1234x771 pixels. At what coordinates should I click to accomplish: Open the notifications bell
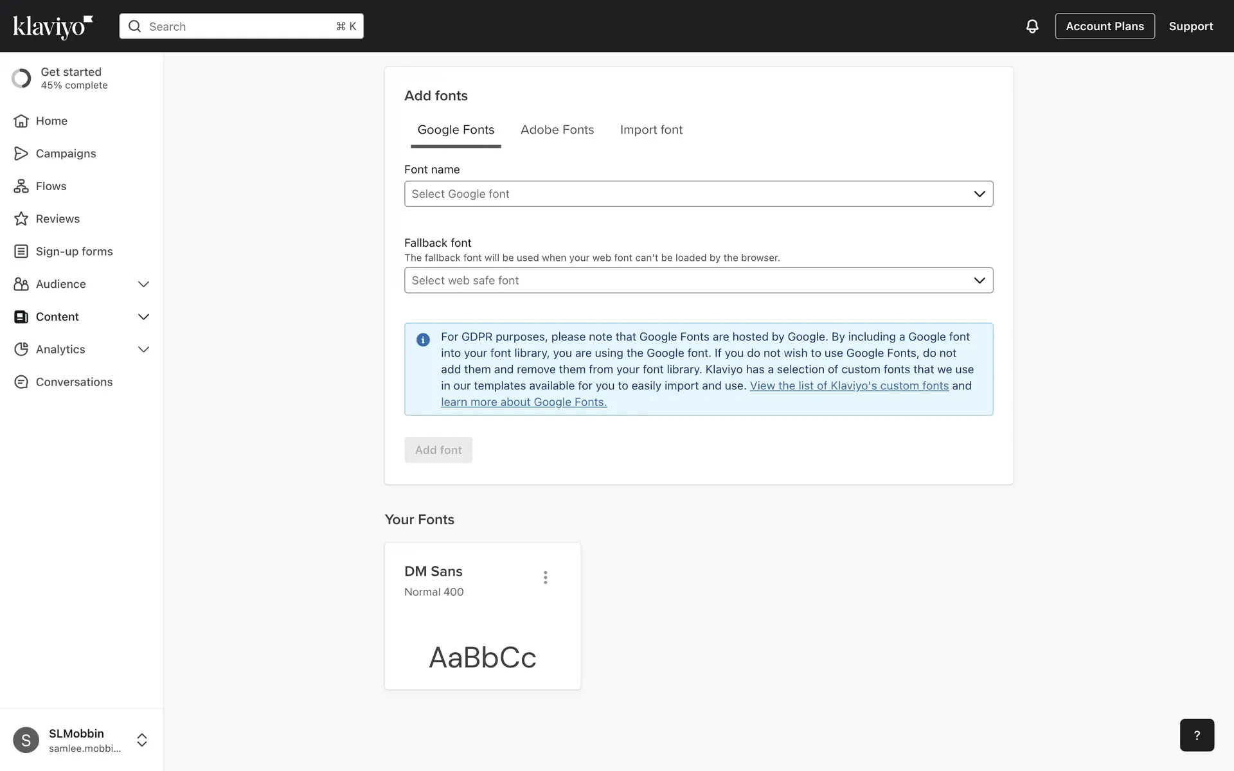click(1032, 26)
